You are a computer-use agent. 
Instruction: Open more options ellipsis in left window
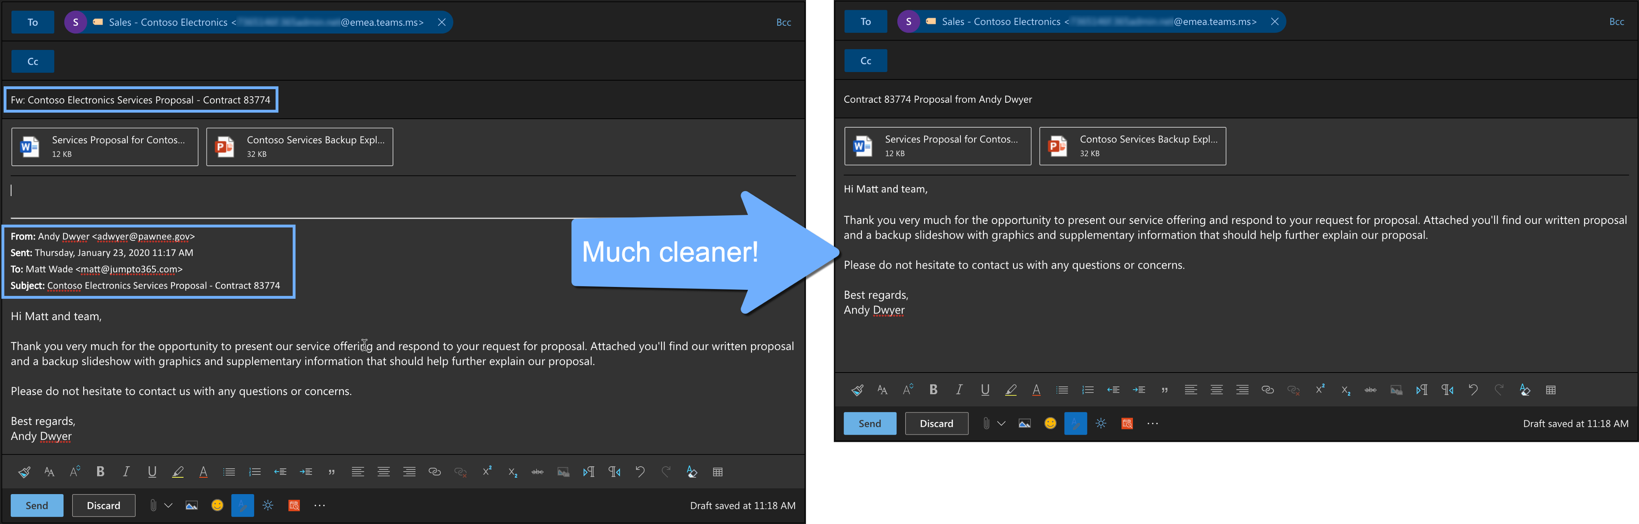320,506
